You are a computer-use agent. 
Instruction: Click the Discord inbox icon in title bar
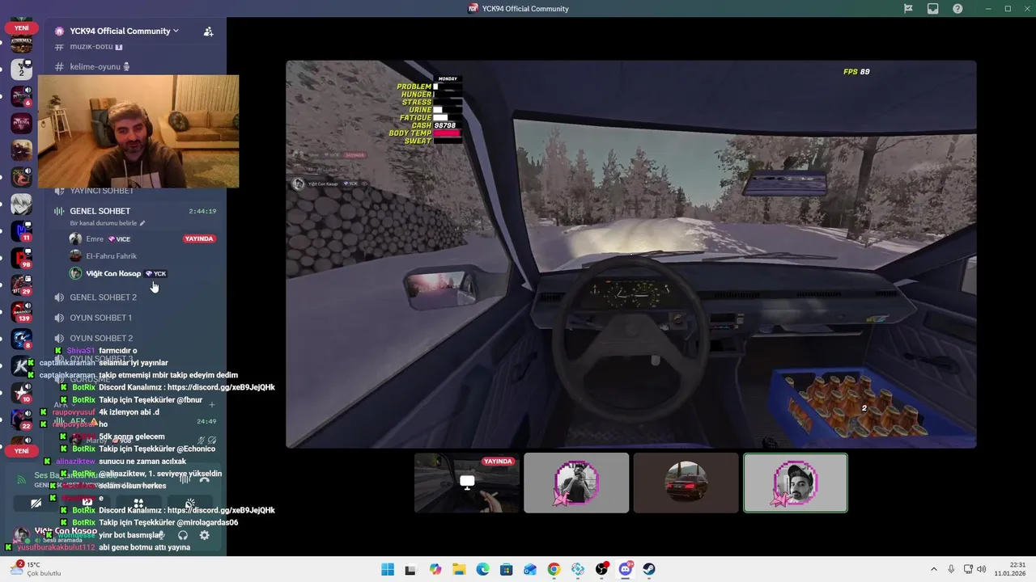pos(932,9)
